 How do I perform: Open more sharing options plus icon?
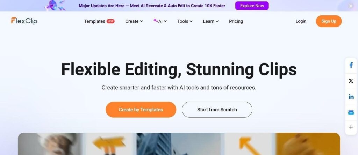click(x=351, y=127)
